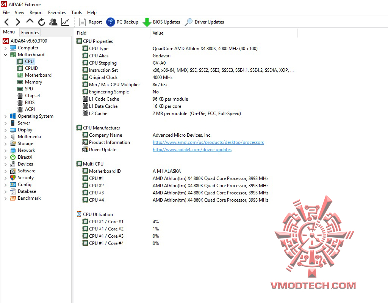
Task: Click the AIDA64 v5.60.3700 root icon
Action: (x=6, y=41)
